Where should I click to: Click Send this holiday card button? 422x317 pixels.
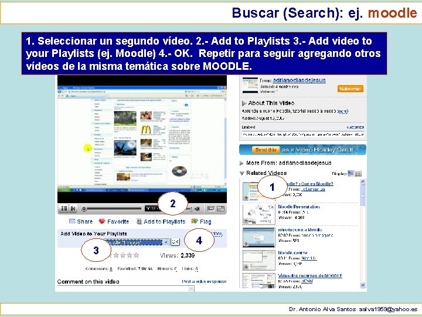[x=266, y=150]
